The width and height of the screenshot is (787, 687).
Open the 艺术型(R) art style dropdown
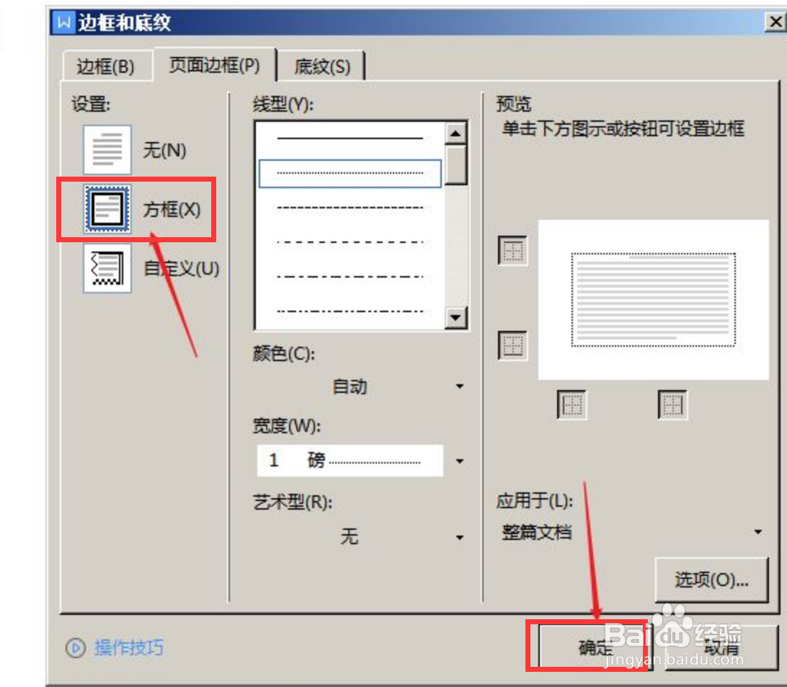[360, 537]
